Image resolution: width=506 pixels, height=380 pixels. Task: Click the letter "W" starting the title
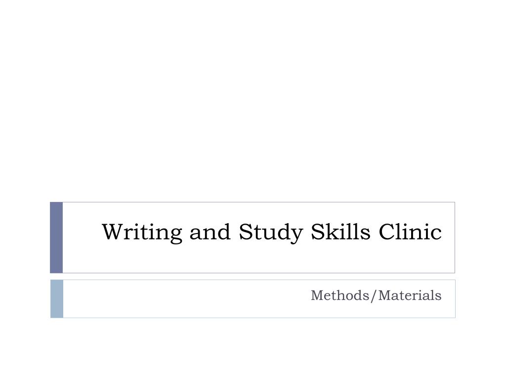[113, 232]
